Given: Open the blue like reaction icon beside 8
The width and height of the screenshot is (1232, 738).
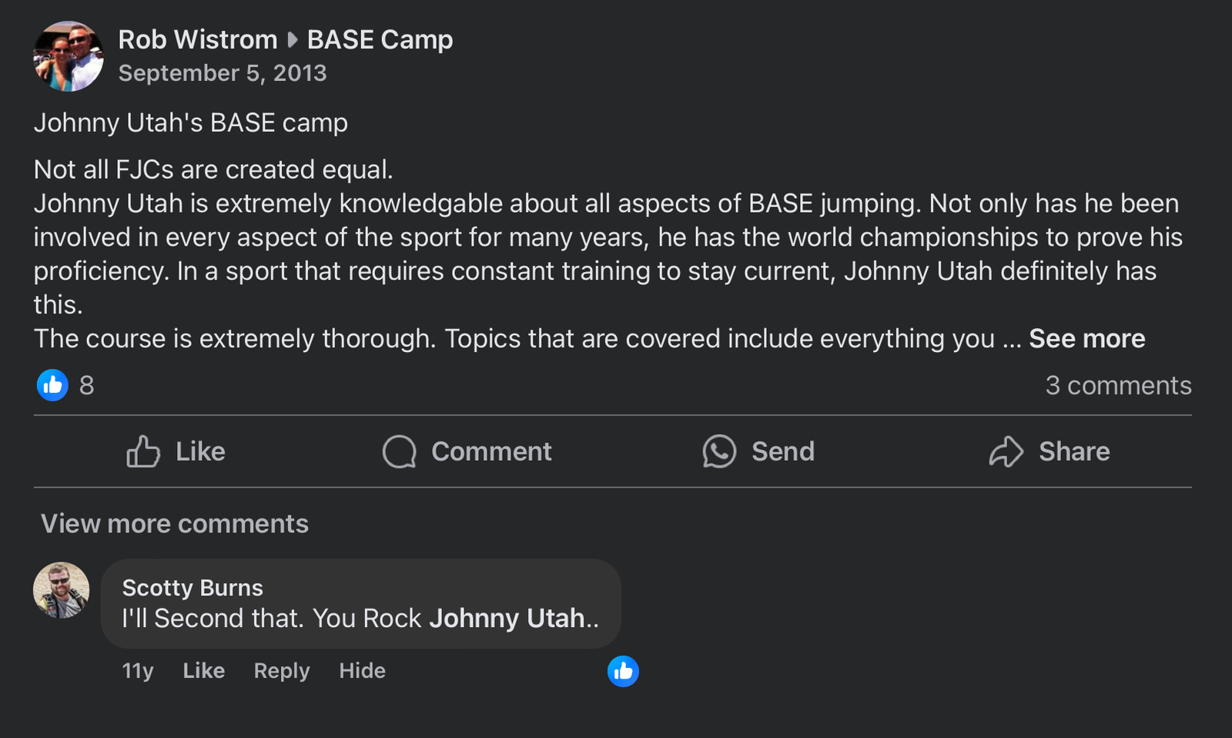Looking at the screenshot, I should (x=52, y=385).
